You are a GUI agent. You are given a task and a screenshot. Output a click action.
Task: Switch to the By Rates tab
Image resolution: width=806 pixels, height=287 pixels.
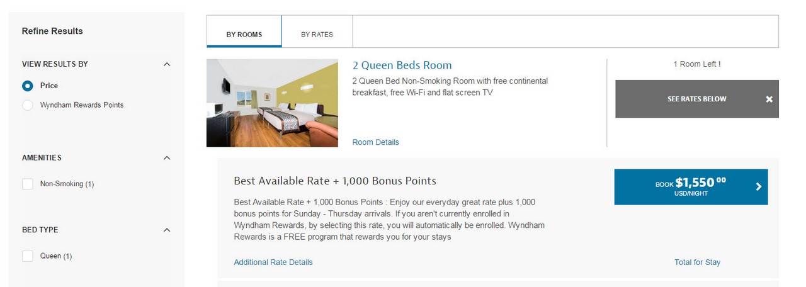tap(317, 35)
